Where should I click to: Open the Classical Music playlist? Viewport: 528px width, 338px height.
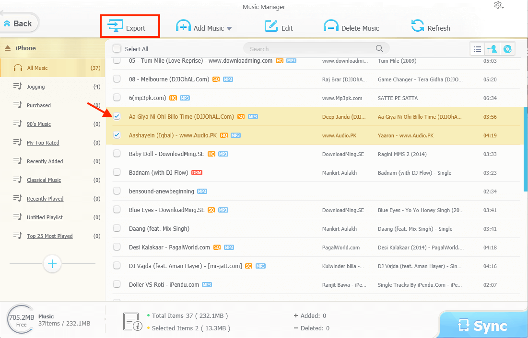pos(44,180)
